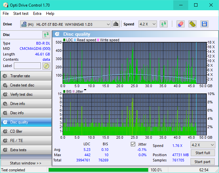Click the CD Bler icon

[x=5, y=131]
